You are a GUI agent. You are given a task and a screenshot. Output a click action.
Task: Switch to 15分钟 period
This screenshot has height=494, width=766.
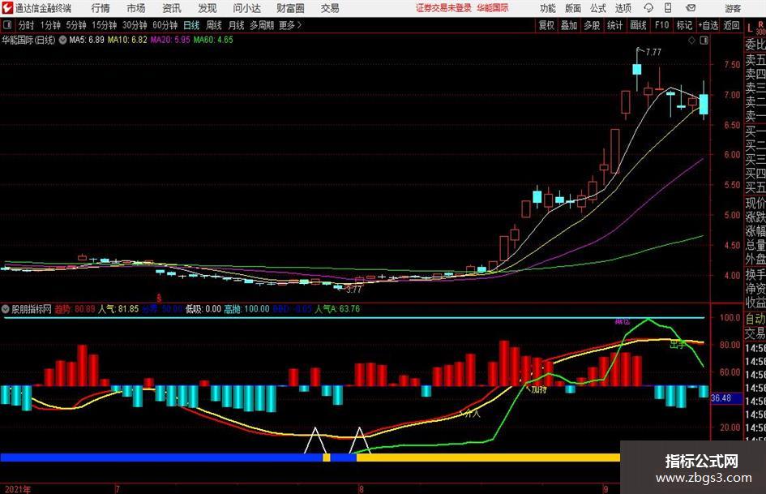[x=105, y=25]
